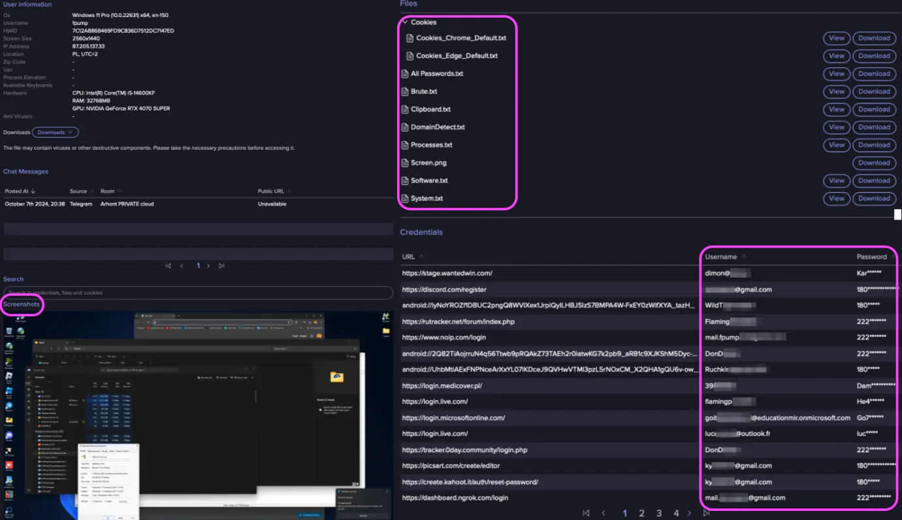902x520 pixels.
Task: Click the search credentials, files and cookies field
Action: [199, 293]
